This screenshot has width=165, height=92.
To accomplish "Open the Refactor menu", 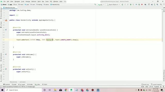I will tap(34, 2).
